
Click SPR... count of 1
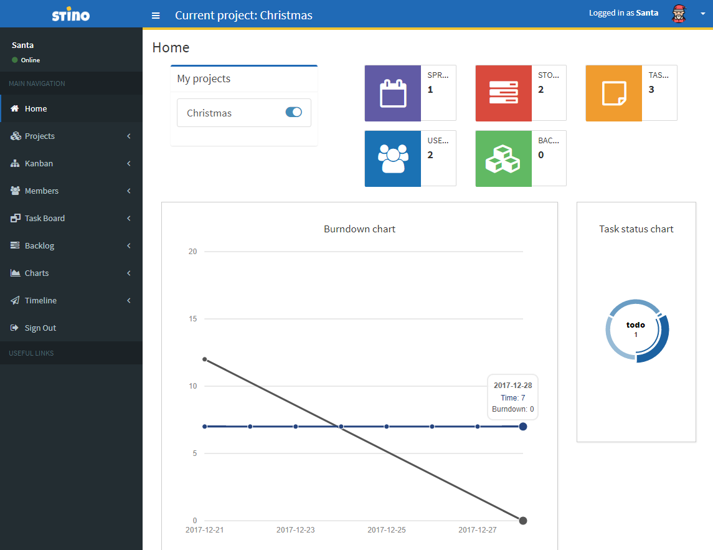430,90
